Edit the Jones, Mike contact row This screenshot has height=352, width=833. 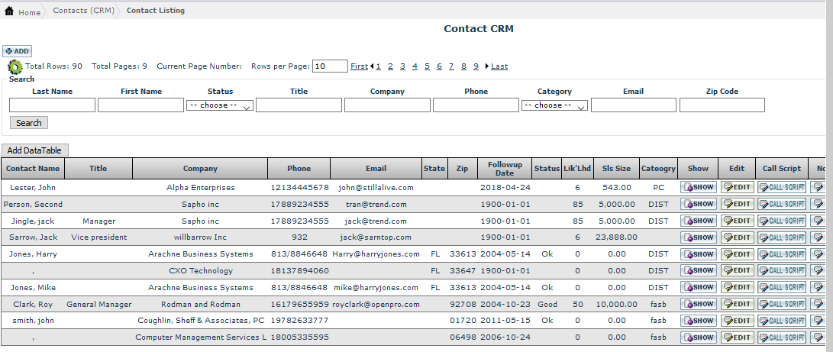point(737,288)
